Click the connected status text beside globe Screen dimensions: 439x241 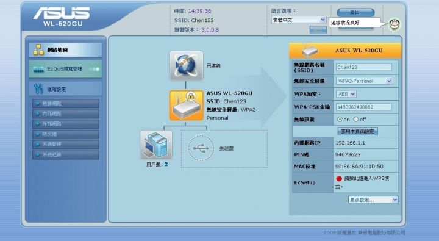[213, 66]
